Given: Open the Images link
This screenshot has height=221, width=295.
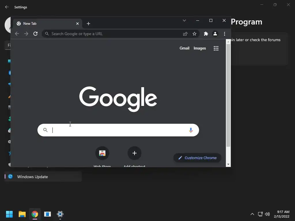Looking at the screenshot, I should pos(200,48).
